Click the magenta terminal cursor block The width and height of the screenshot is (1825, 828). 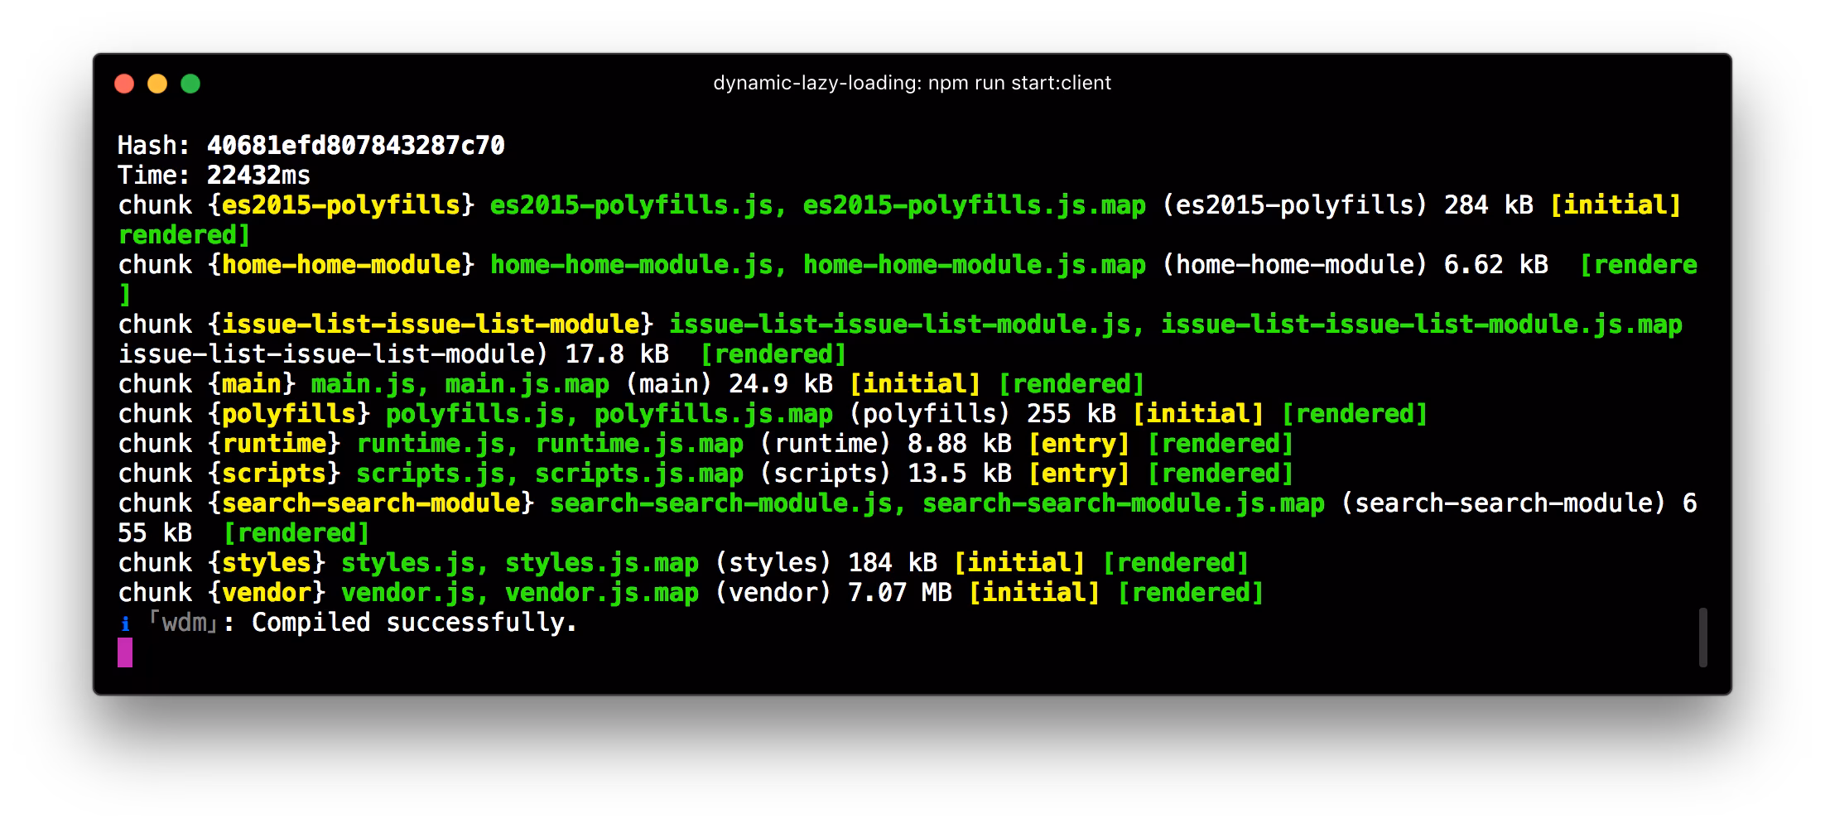pos(125,652)
